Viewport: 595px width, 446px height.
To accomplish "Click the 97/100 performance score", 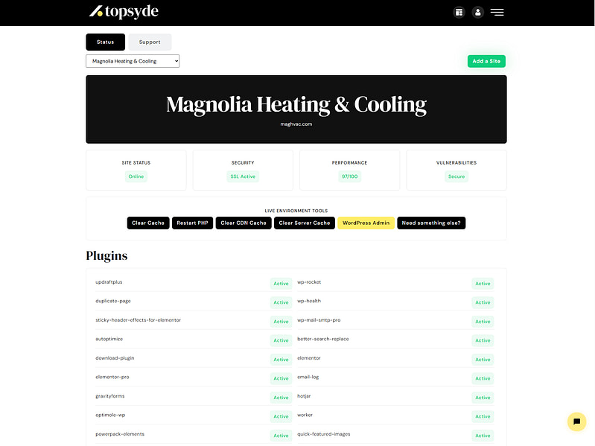I will 349,176.
